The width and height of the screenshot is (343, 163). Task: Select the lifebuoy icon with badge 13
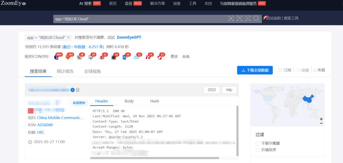(160, 57)
